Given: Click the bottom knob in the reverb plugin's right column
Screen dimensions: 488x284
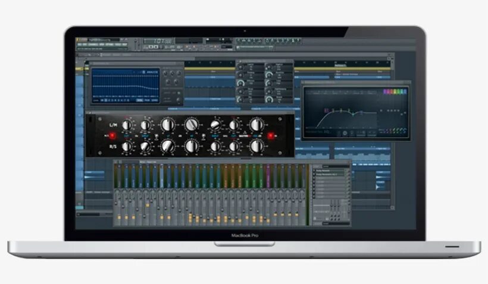Looking at the screenshot, I should (269, 99).
